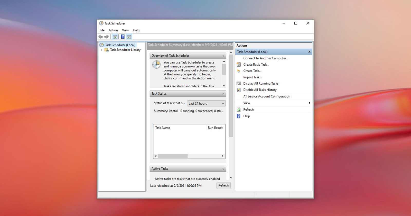
Task: Click the Task Scheduler Library folder icon
Action: (x=106, y=50)
